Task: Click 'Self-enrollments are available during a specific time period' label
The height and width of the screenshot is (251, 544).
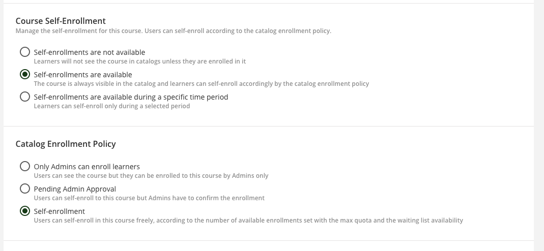Action: coord(131,97)
